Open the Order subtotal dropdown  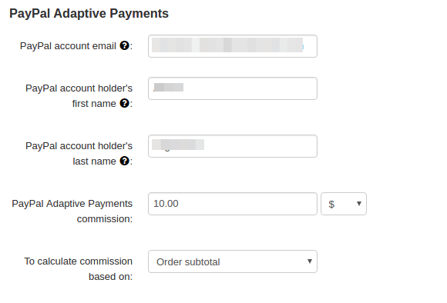233,261
